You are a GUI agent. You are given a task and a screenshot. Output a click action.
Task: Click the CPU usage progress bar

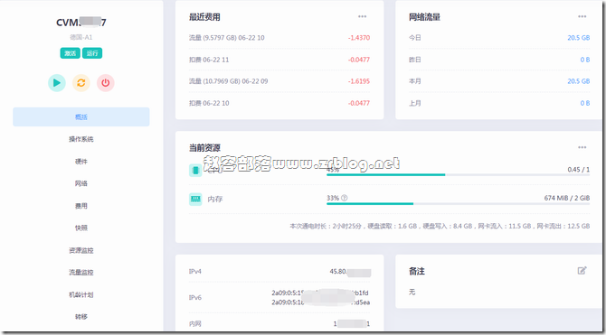[x=458, y=175]
